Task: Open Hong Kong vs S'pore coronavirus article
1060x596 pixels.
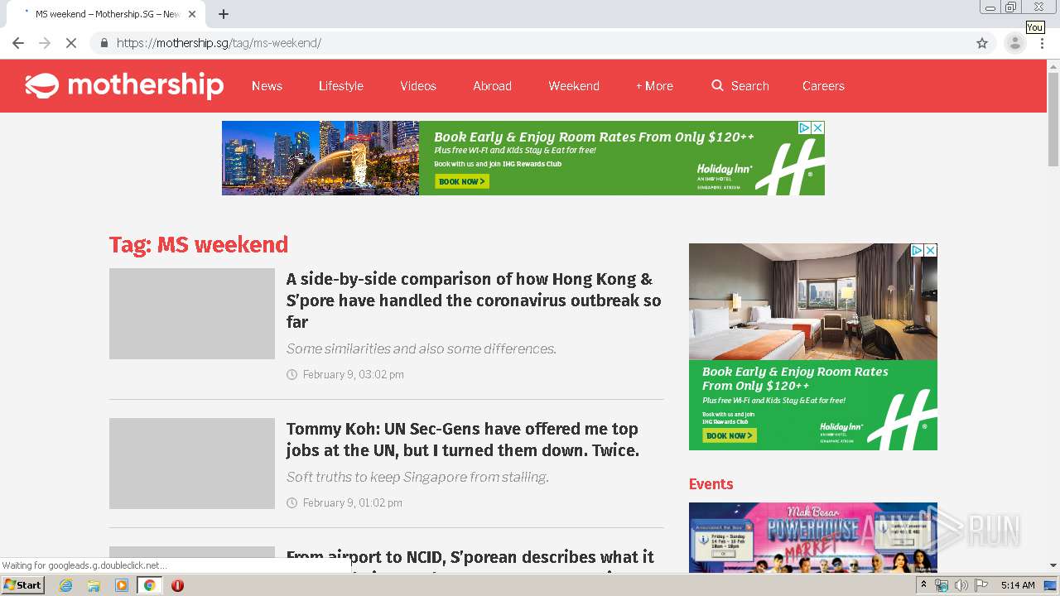Action: click(474, 300)
